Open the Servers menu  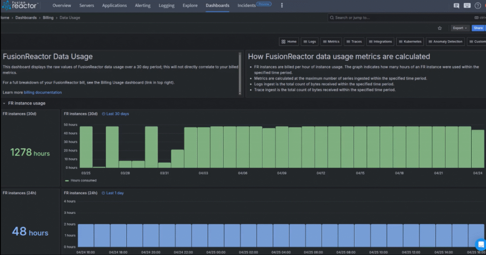click(86, 6)
